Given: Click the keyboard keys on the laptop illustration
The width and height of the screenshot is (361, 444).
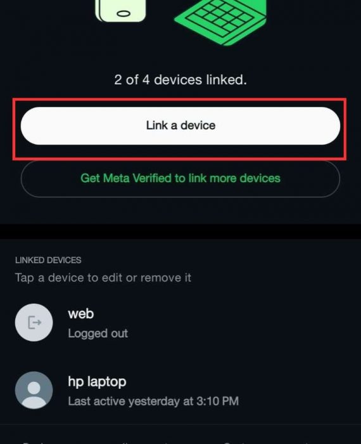Looking at the screenshot, I should (219, 18).
